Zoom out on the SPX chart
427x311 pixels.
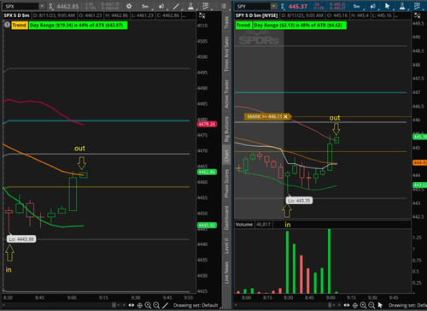click(156, 305)
